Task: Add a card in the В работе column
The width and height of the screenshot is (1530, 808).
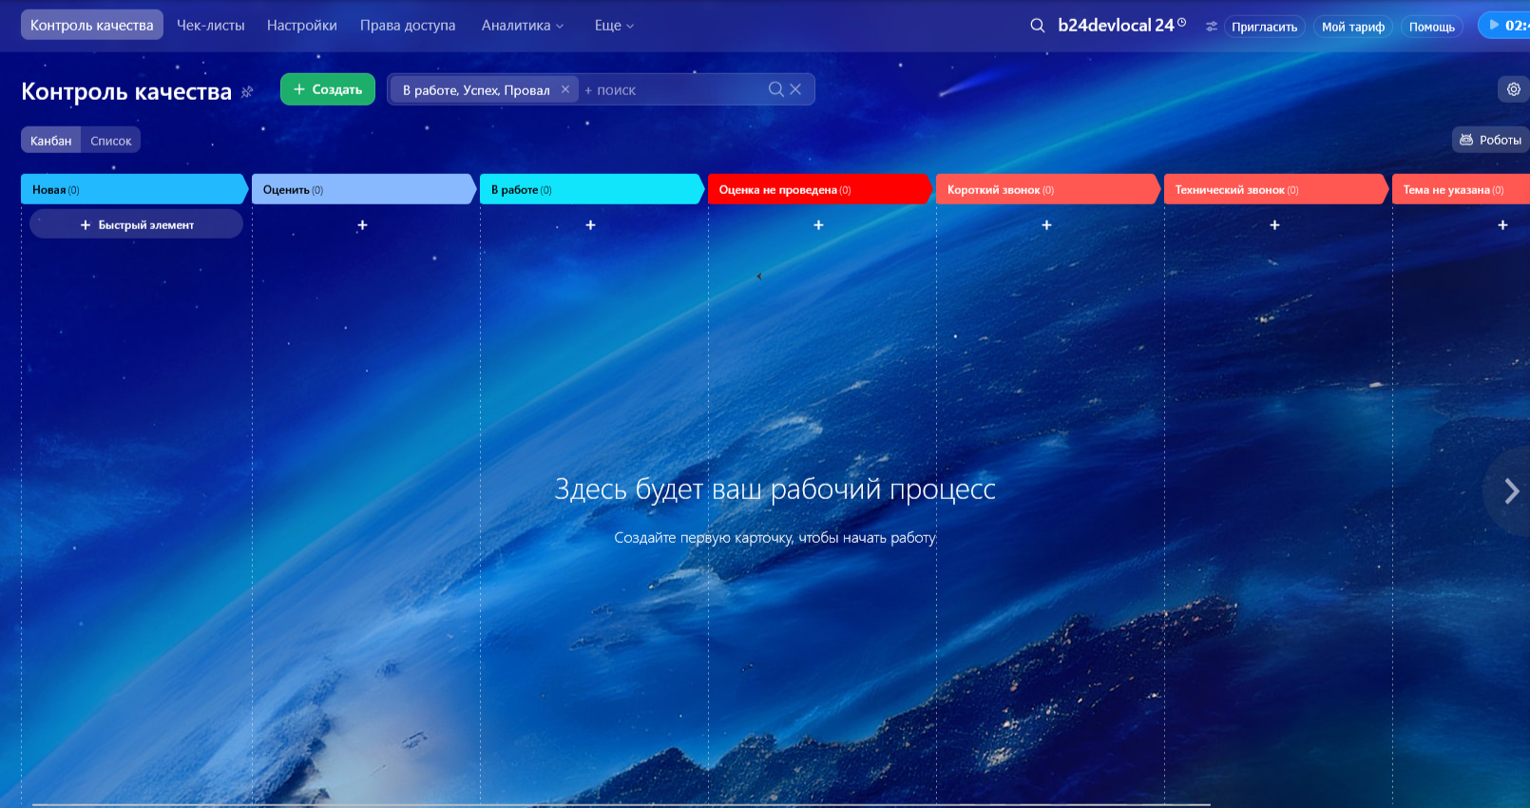Action: pos(590,225)
